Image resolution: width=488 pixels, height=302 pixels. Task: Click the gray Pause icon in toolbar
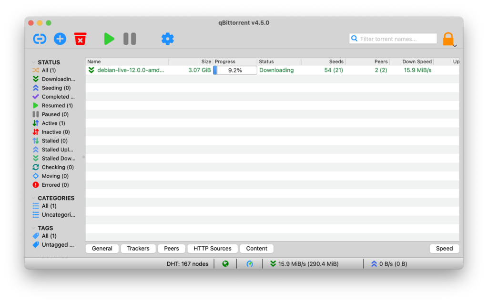[130, 39]
